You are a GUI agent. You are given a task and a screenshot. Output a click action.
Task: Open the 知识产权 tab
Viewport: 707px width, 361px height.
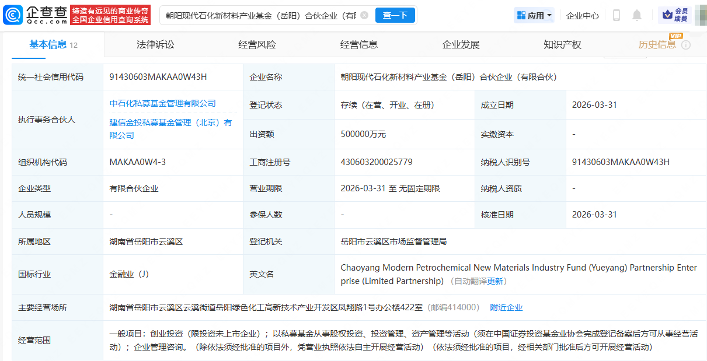(561, 44)
